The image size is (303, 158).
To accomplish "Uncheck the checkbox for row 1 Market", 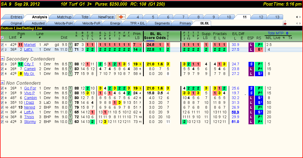I will click(2, 45).
